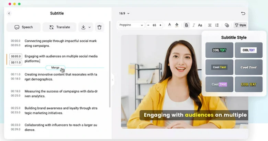268x141 pixels.
Task: Collapse the subtitle panel with side handle
Action: click(x=112, y=80)
